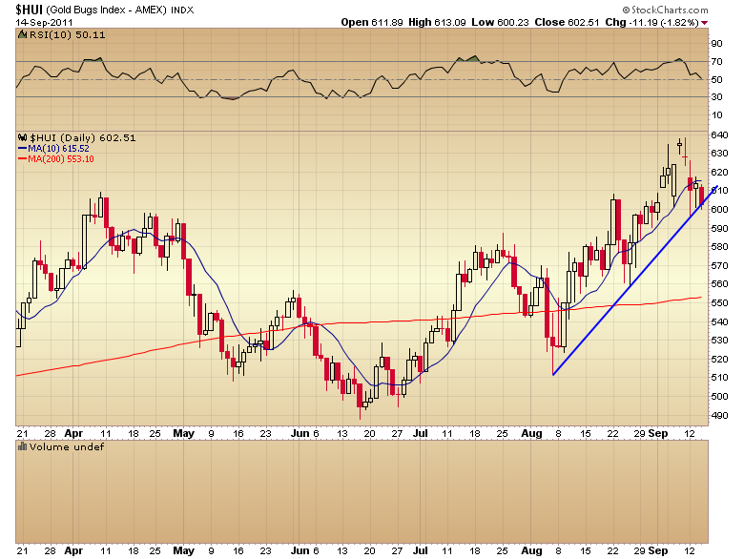Click Sep on the Volume panel date axis
Viewport: 744px width, 559px height.
pos(658,551)
